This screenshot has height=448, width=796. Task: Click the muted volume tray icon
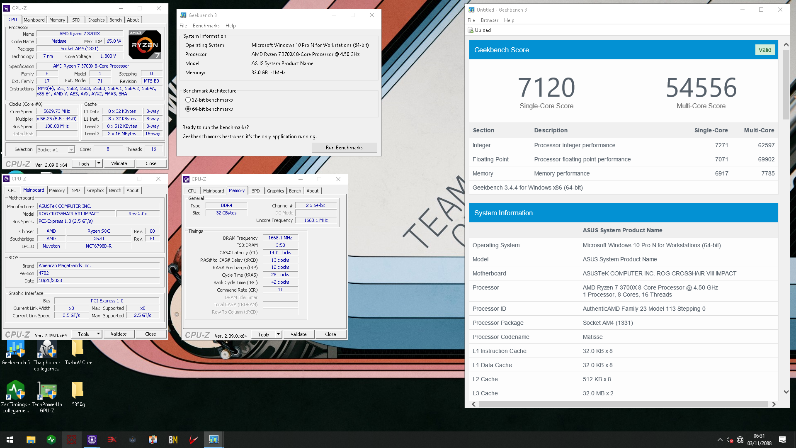click(730, 440)
